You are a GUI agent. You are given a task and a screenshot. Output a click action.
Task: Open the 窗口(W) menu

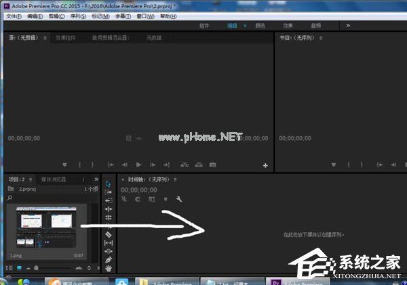point(145,16)
